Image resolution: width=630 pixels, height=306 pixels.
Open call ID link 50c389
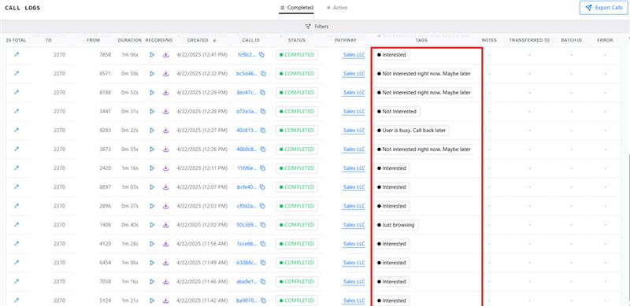tap(247, 224)
